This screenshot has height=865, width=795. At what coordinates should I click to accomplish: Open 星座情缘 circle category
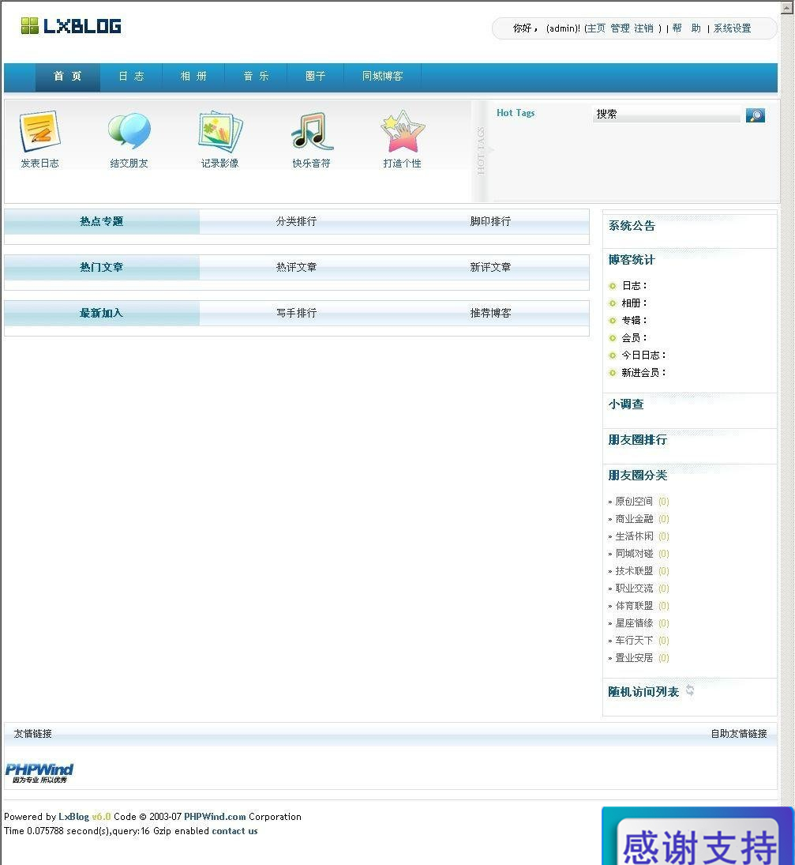point(634,622)
